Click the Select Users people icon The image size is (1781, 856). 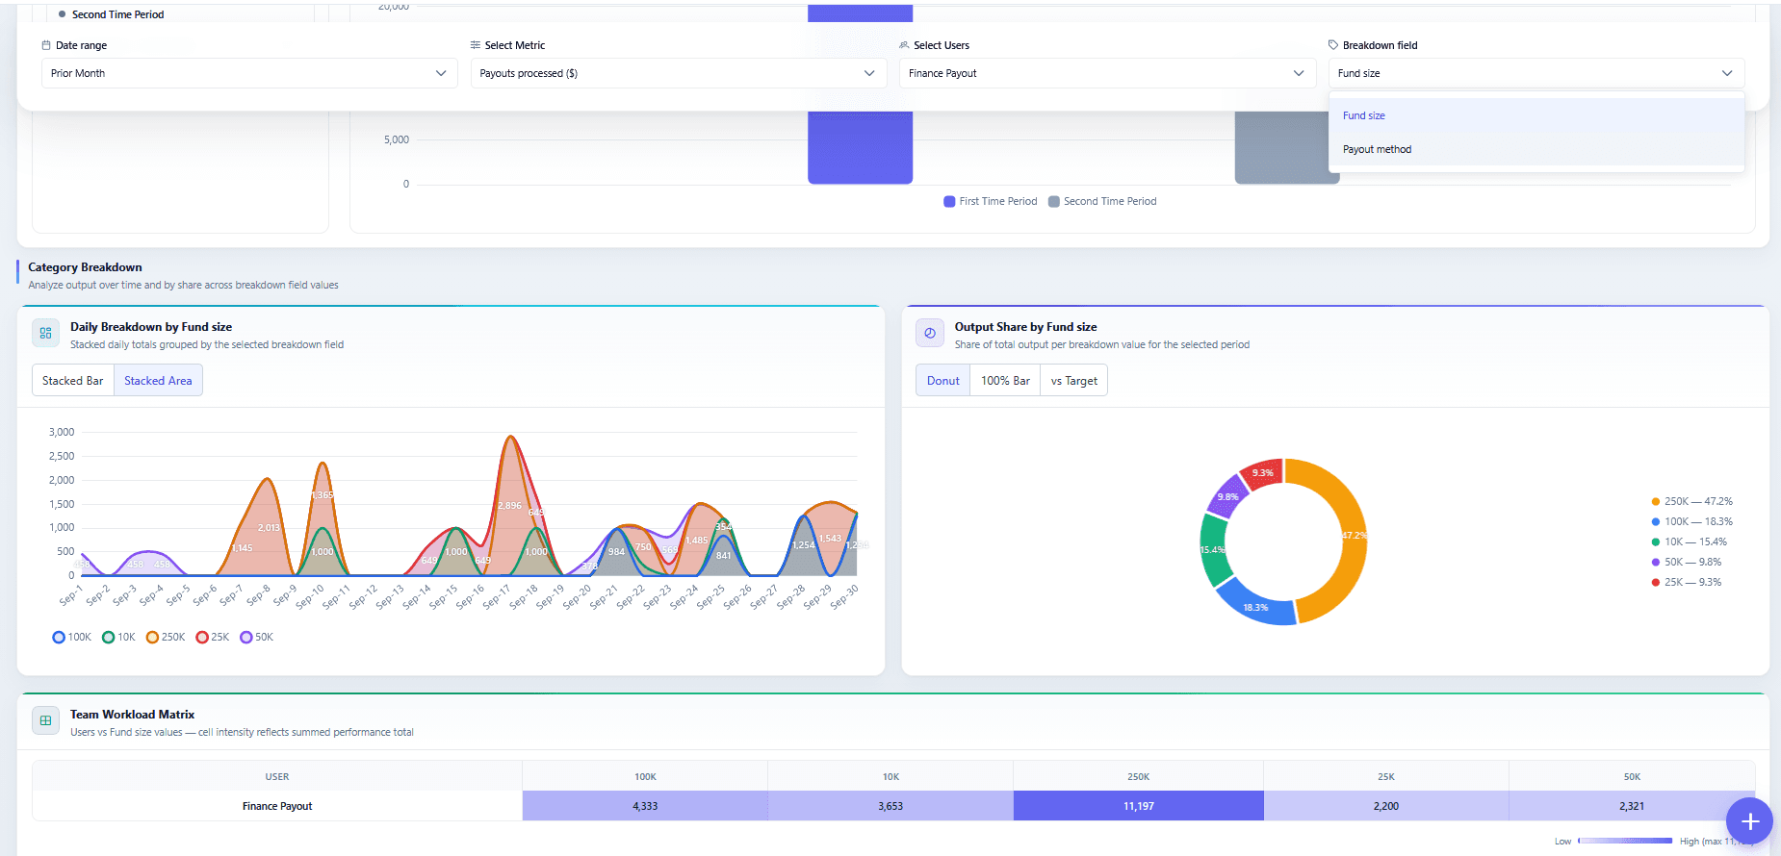point(904,45)
